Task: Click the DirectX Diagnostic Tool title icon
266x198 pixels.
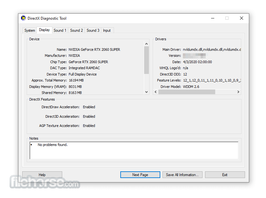Action: click(23, 18)
